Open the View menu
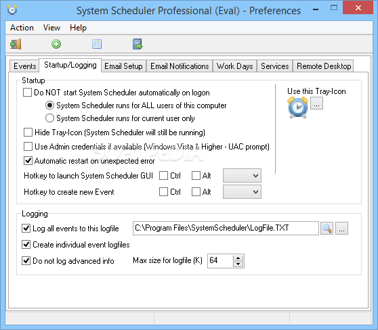Screen dimensions: 378x330 pos(51,28)
